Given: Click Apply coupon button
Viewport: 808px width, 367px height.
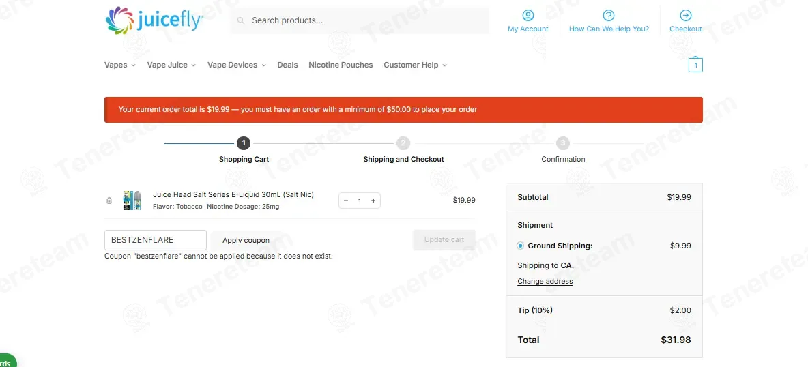Looking at the screenshot, I should point(246,240).
